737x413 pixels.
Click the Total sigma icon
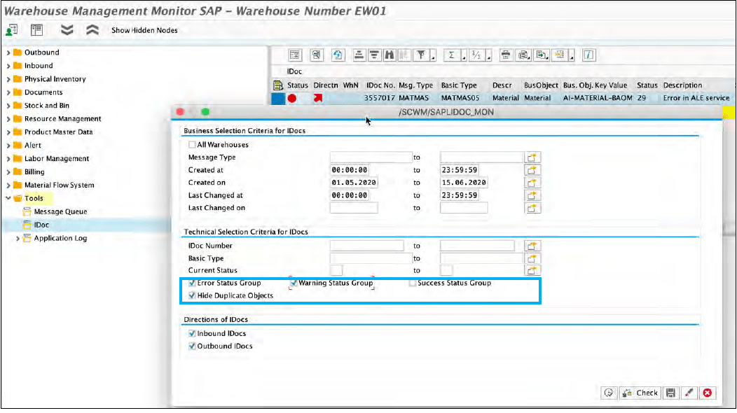tap(452, 55)
